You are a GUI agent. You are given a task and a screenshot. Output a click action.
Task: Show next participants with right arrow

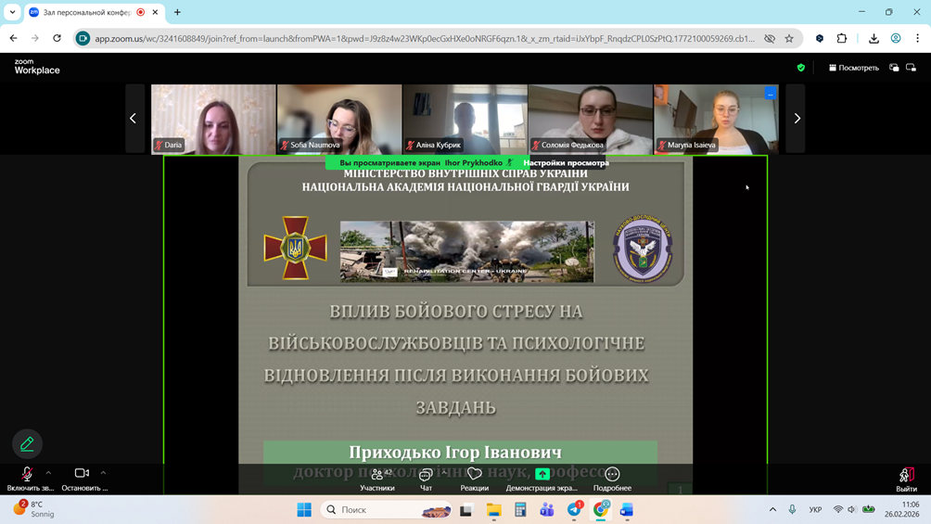(797, 119)
